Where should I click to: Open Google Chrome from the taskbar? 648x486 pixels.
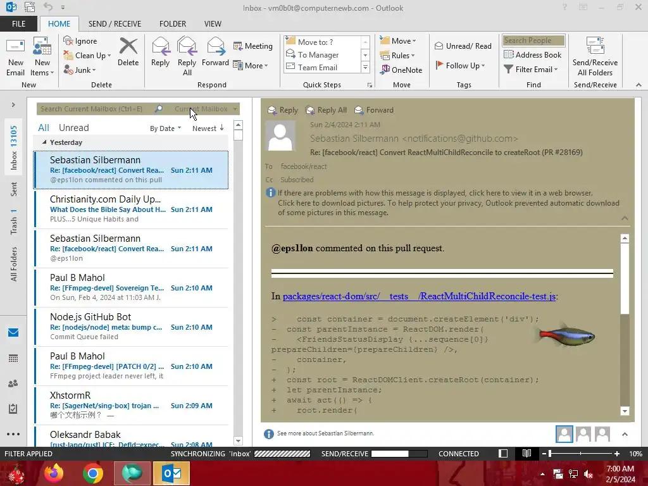92,473
